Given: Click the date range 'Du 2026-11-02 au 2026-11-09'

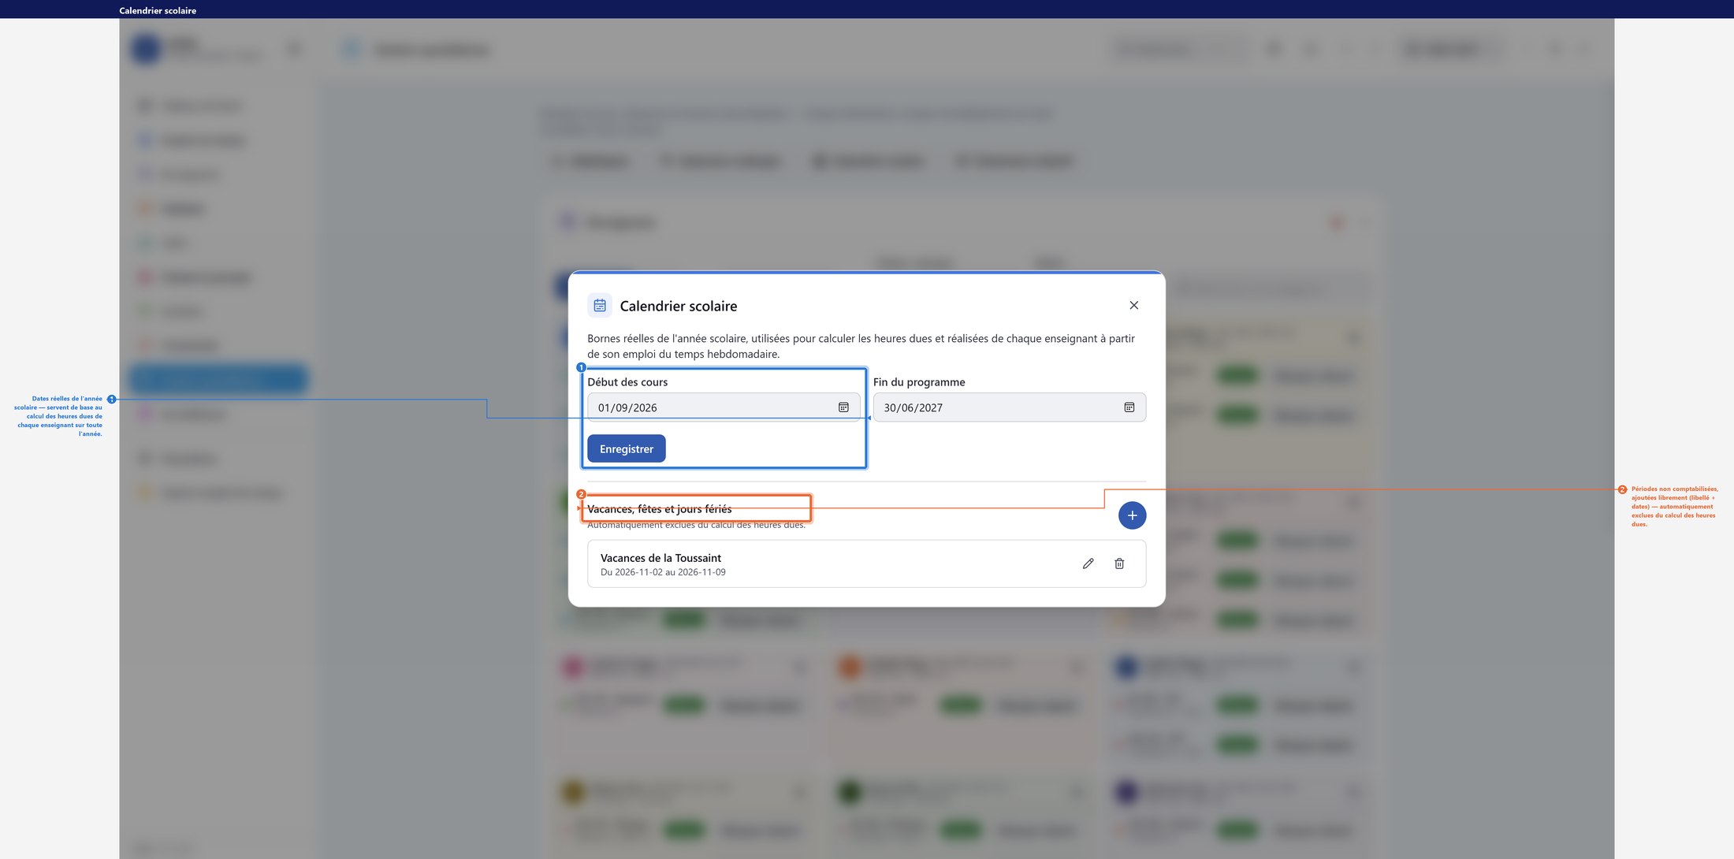Looking at the screenshot, I should [663, 572].
